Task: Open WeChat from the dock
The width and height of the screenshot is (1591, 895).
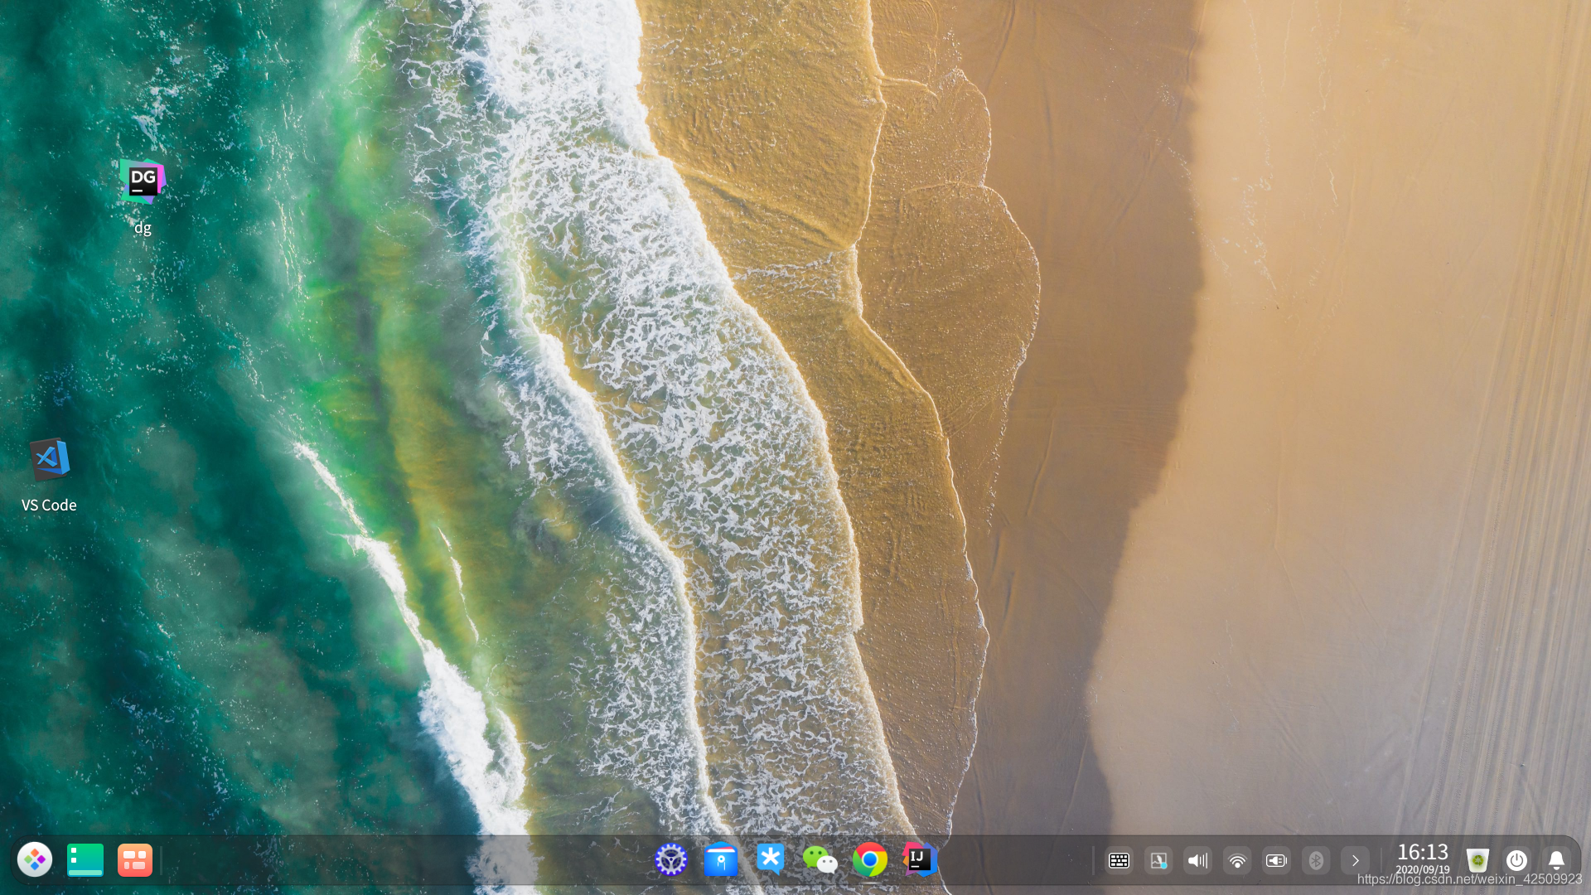Action: coord(820,860)
